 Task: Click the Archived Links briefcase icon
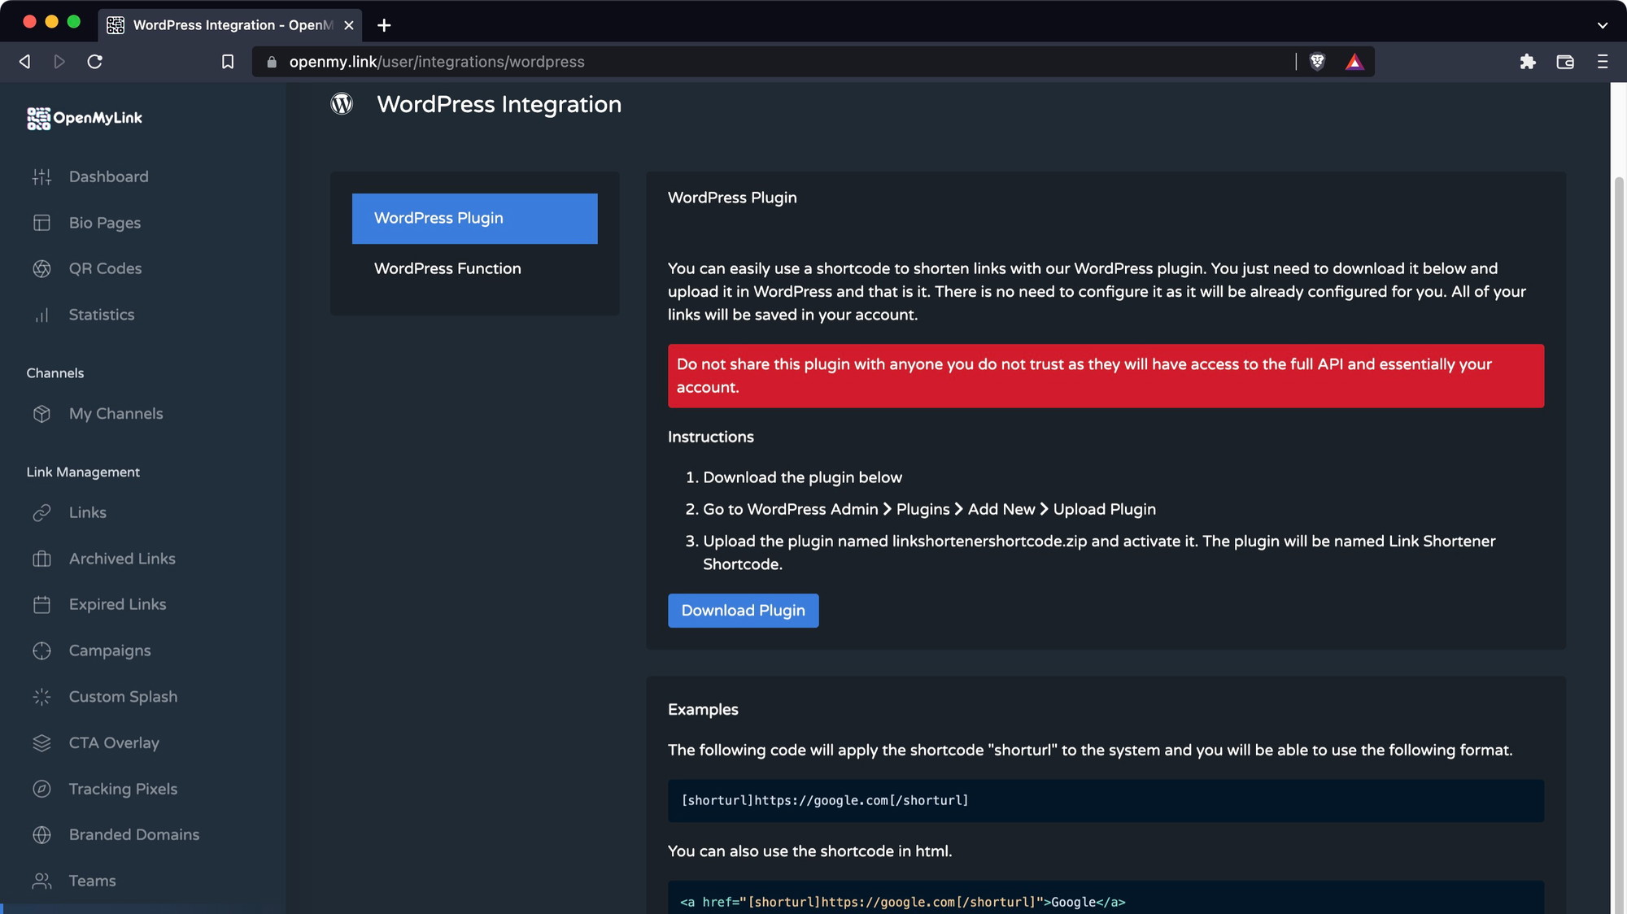[42, 559]
